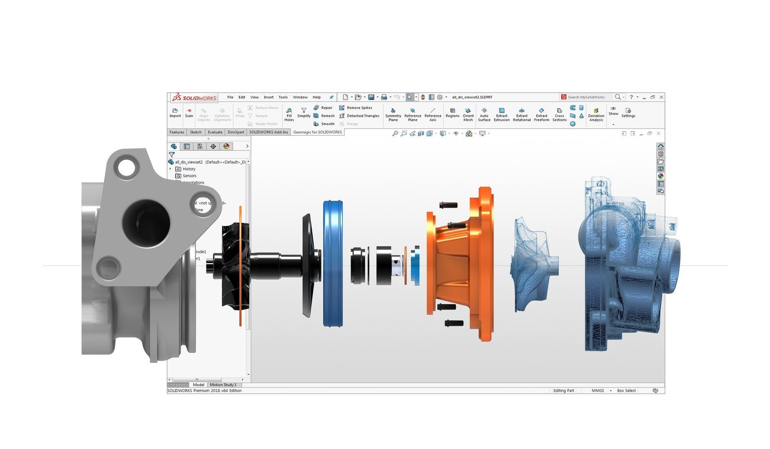Add a Reference Plane

point(412,115)
